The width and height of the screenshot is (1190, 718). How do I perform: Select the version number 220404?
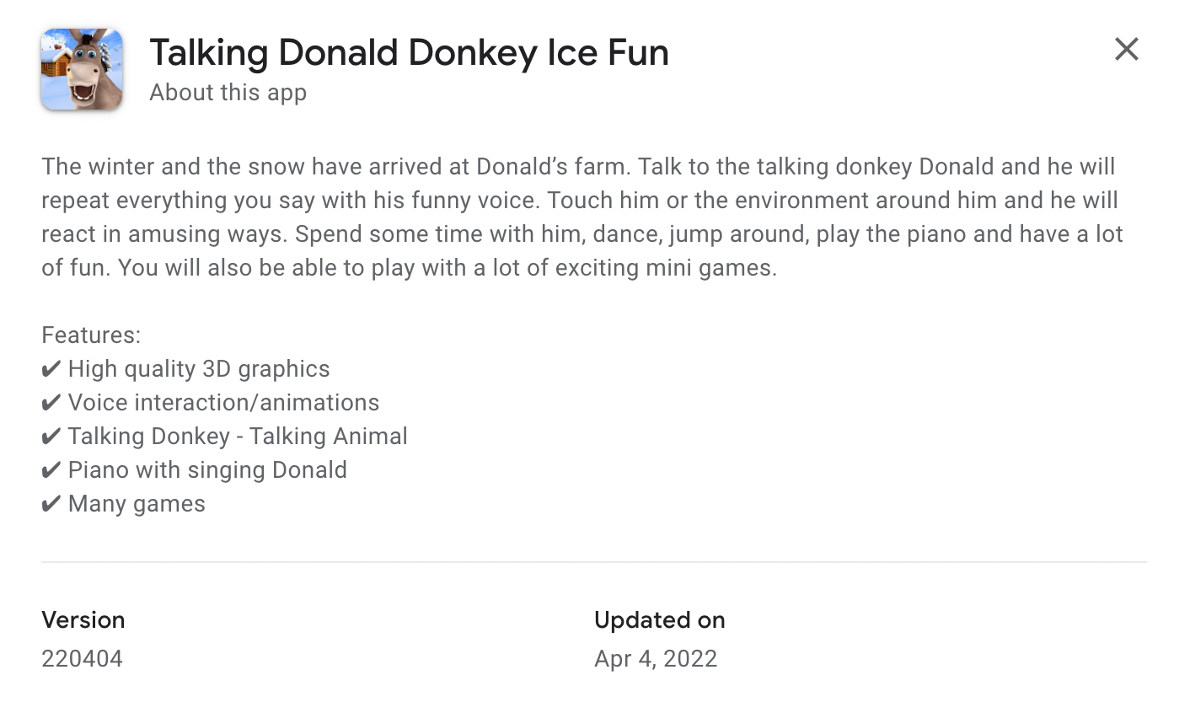tap(82, 658)
